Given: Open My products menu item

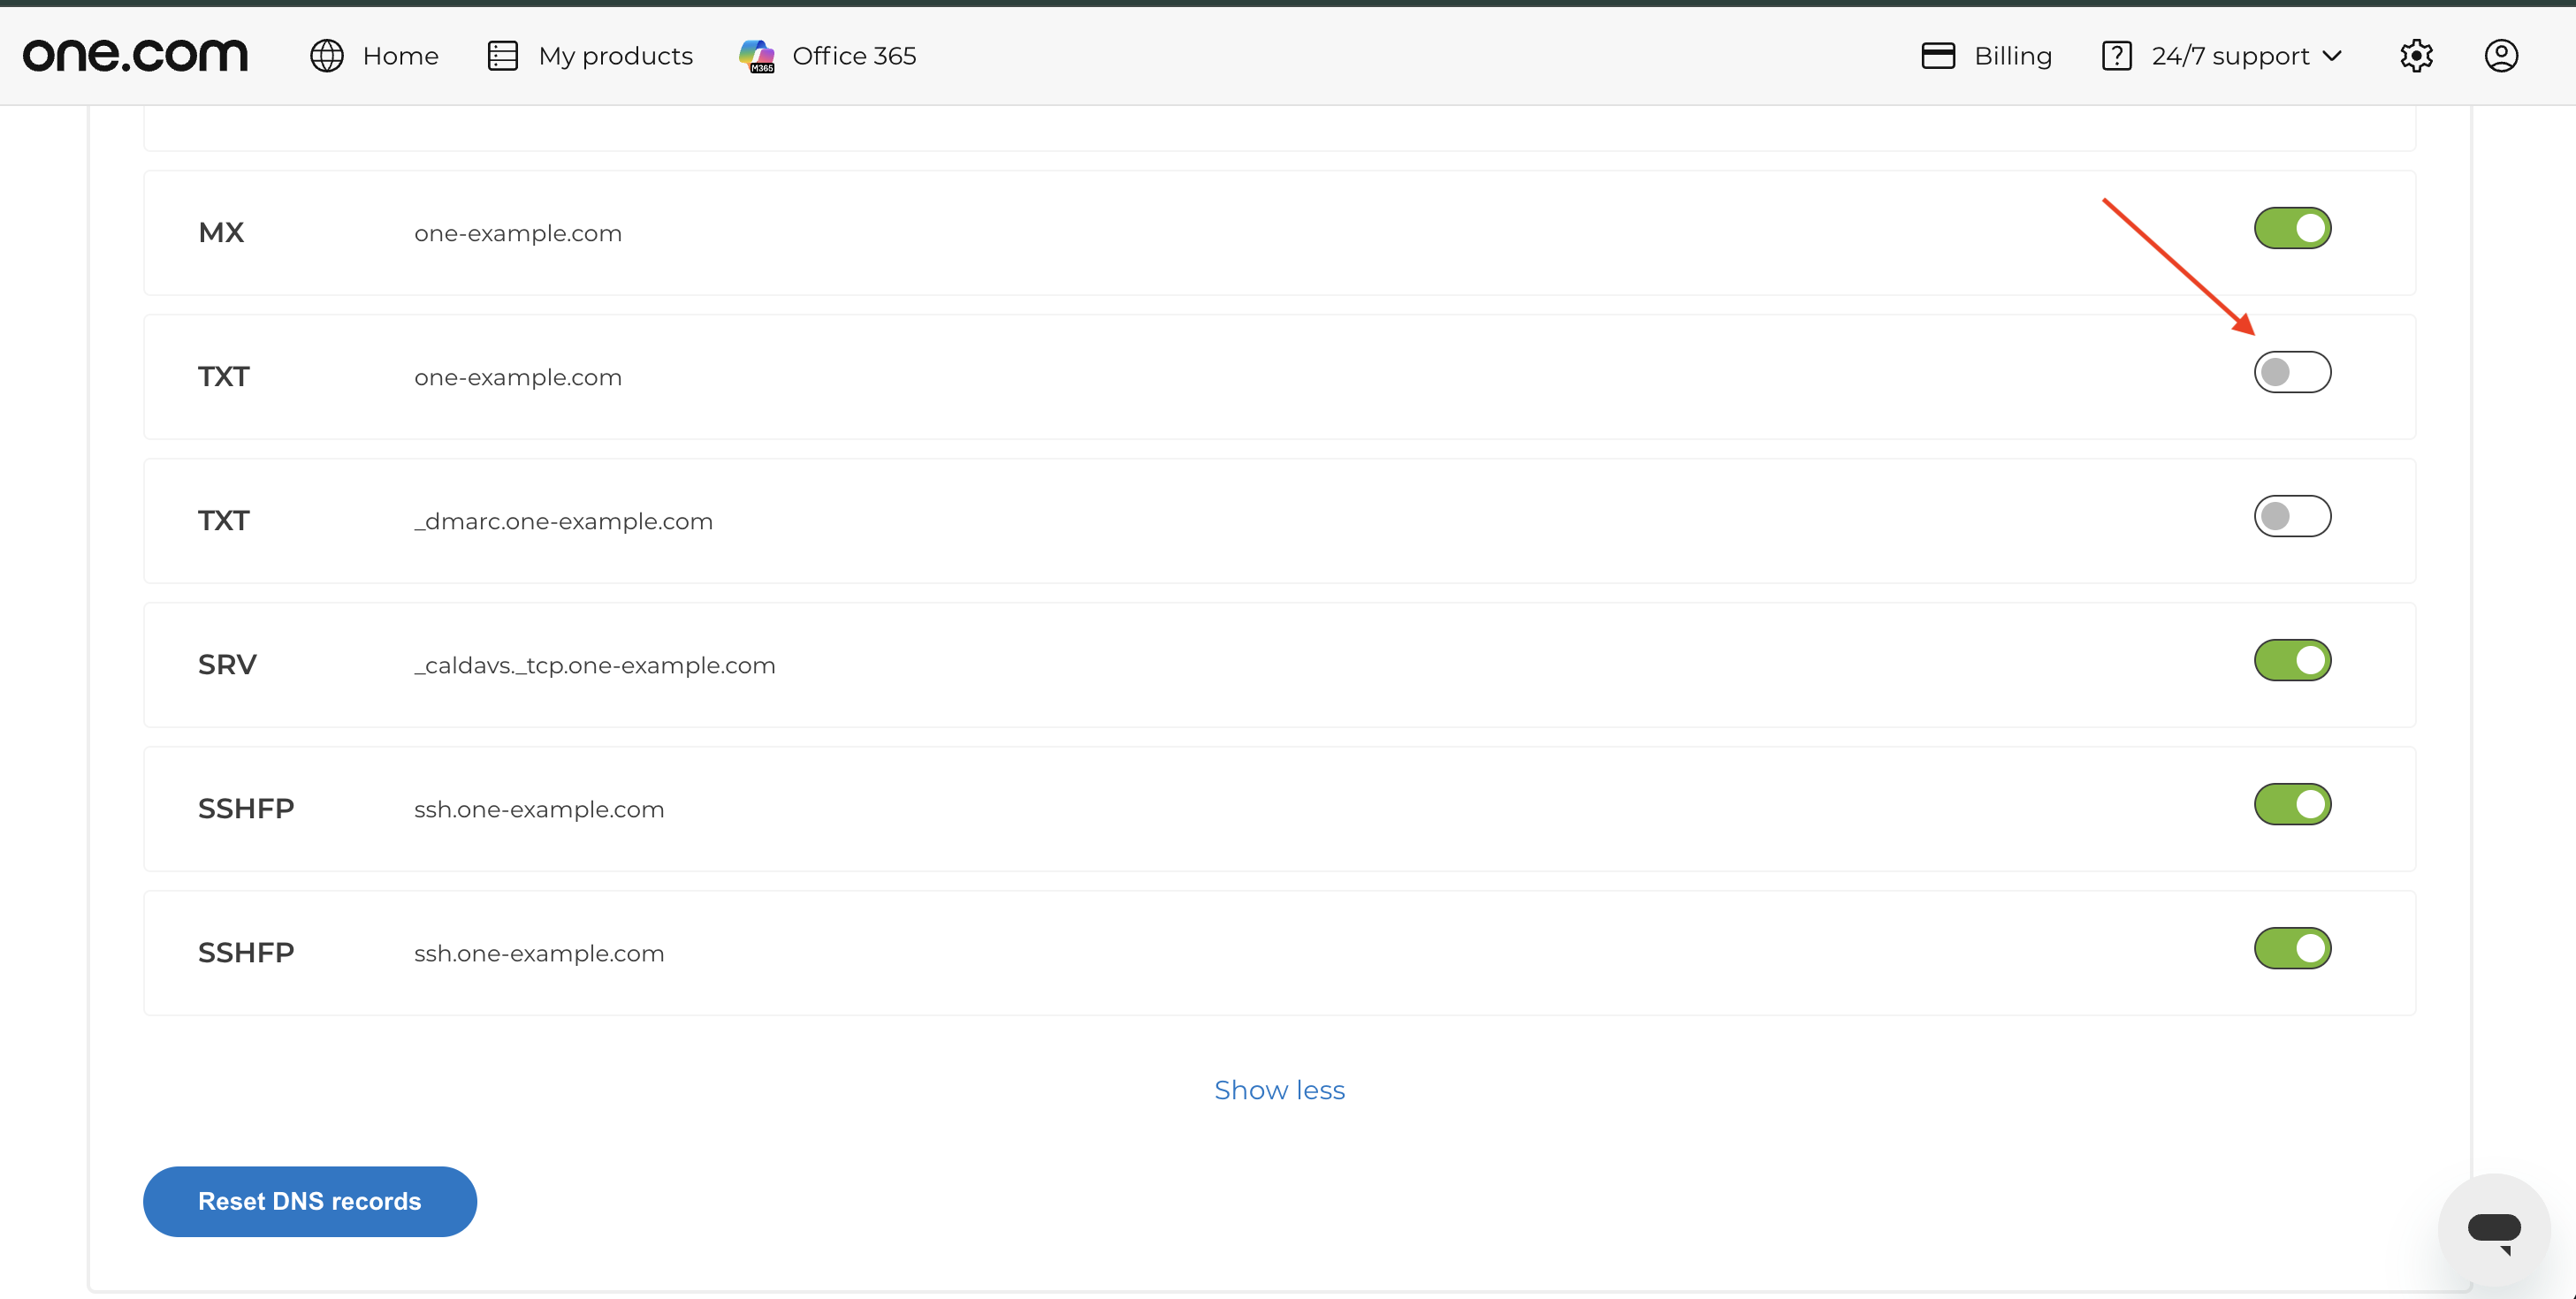Looking at the screenshot, I should pos(615,56).
